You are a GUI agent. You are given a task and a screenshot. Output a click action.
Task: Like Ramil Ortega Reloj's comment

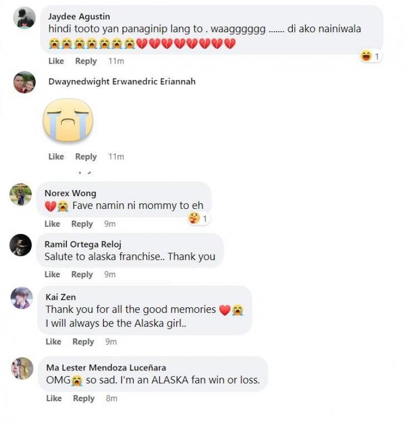click(x=52, y=275)
